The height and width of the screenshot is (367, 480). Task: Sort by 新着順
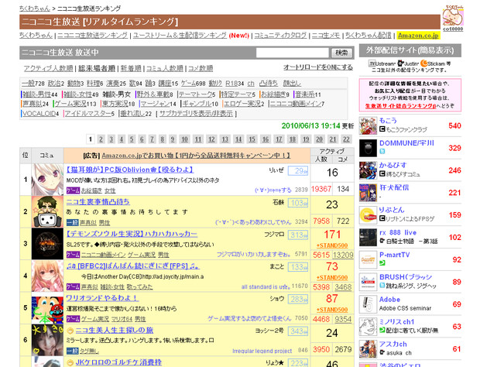click(x=131, y=68)
